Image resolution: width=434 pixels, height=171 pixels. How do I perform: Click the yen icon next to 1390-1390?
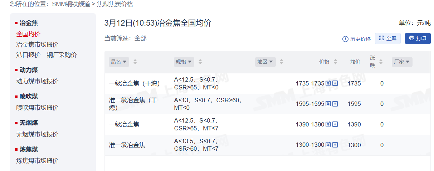328,124
